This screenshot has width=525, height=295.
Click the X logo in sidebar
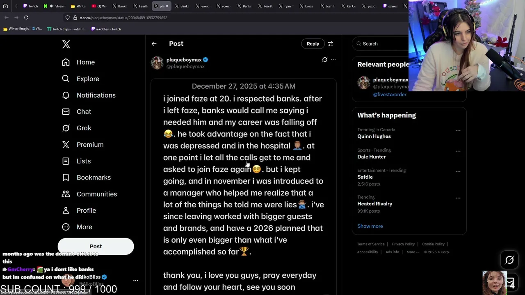[x=66, y=44]
